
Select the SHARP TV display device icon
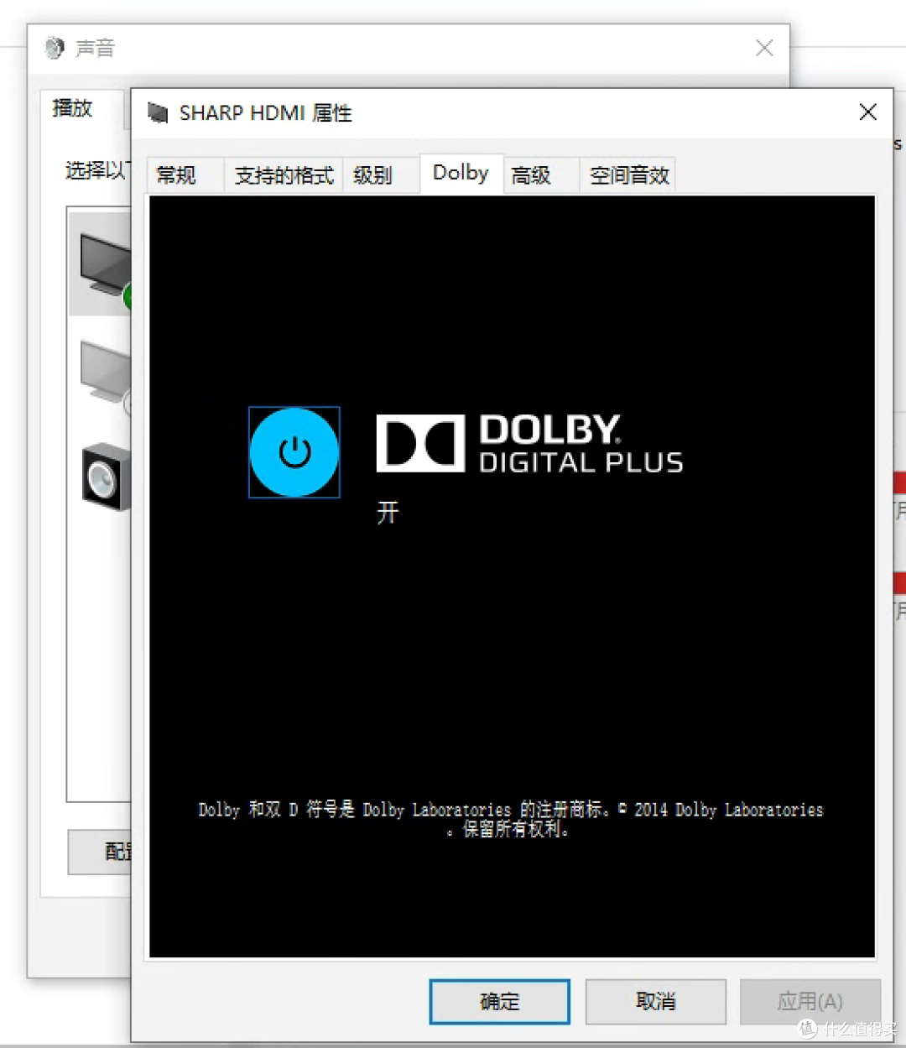(x=105, y=260)
